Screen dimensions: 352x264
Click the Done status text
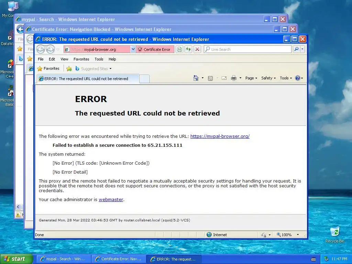(40, 235)
